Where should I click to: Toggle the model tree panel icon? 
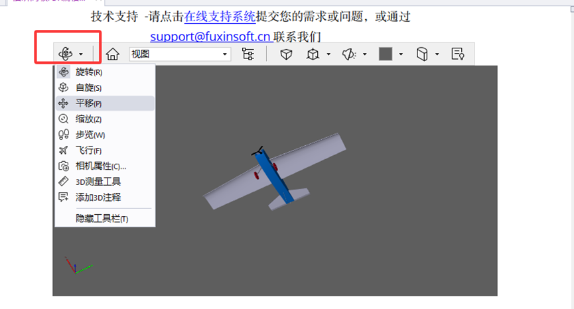coord(248,54)
